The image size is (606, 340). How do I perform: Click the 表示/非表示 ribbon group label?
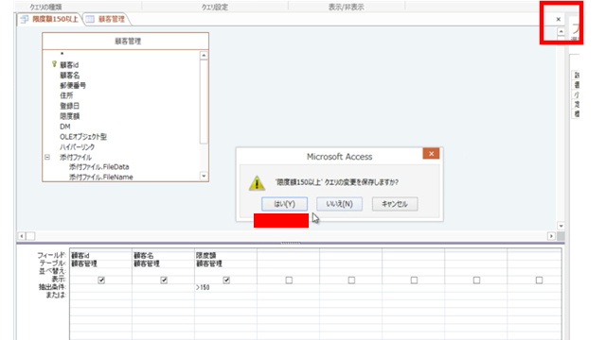click(x=347, y=7)
